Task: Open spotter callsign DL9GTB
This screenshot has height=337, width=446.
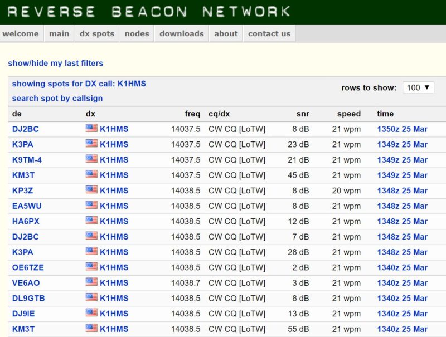Action: click(28, 299)
